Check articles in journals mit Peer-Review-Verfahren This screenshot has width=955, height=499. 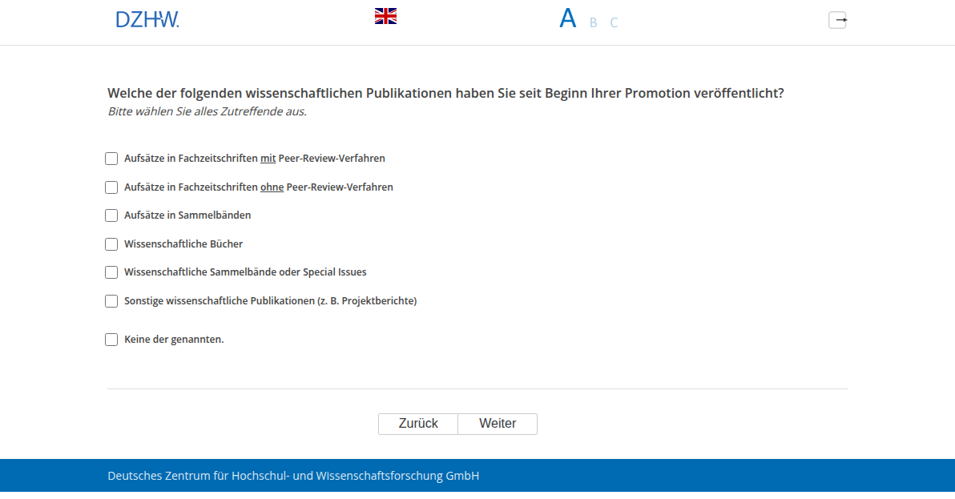[x=111, y=159]
